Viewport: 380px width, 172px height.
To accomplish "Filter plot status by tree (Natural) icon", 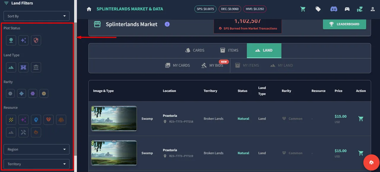I will (x=11, y=41).
